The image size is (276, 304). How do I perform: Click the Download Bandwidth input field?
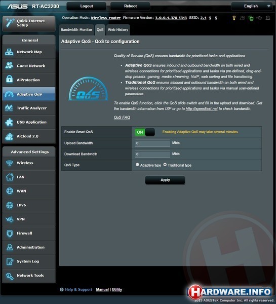(152, 154)
